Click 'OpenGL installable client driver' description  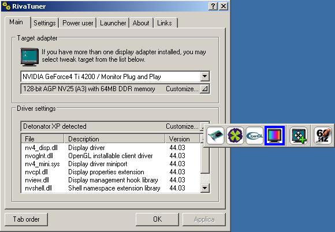pyautogui.click(x=110, y=156)
